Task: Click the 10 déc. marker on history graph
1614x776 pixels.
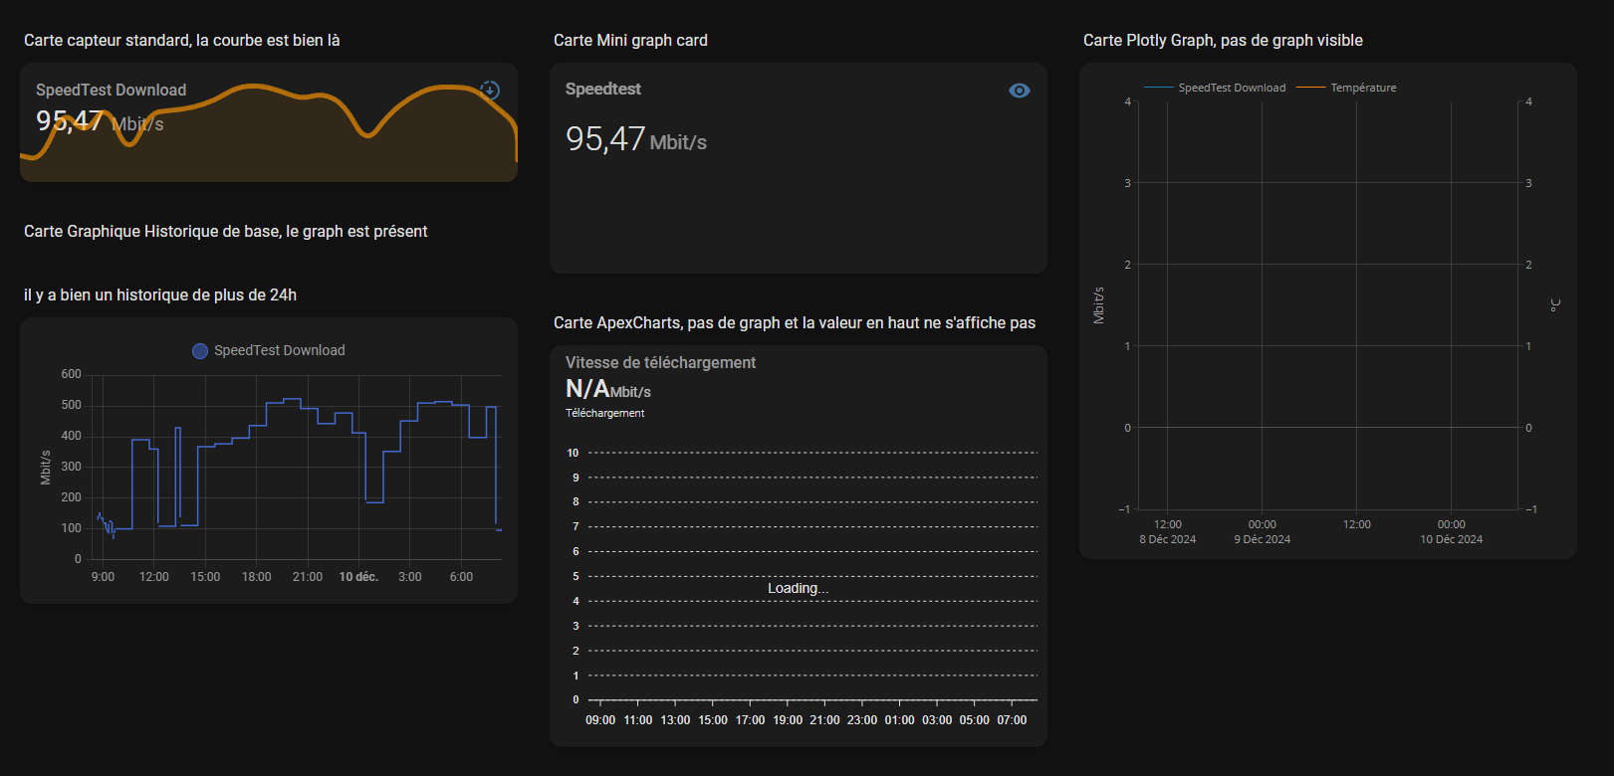Action: (358, 577)
